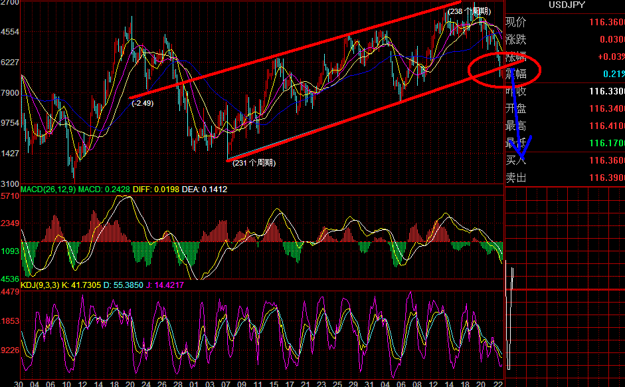Click the 116.170 low value
This screenshot has height=387, width=625.
click(x=606, y=143)
